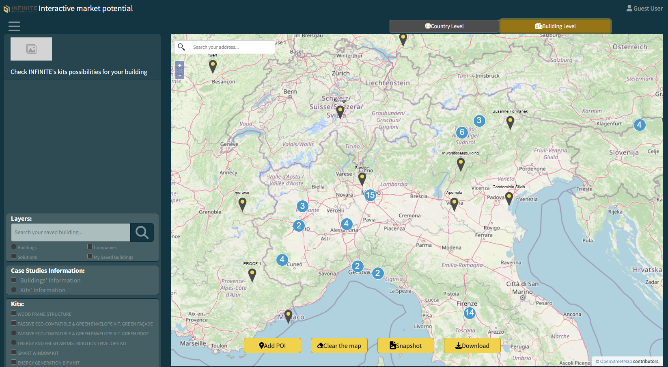Enable the Buildings layer checkbox
This screenshot has width=668, height=367.
coord(13,247)
